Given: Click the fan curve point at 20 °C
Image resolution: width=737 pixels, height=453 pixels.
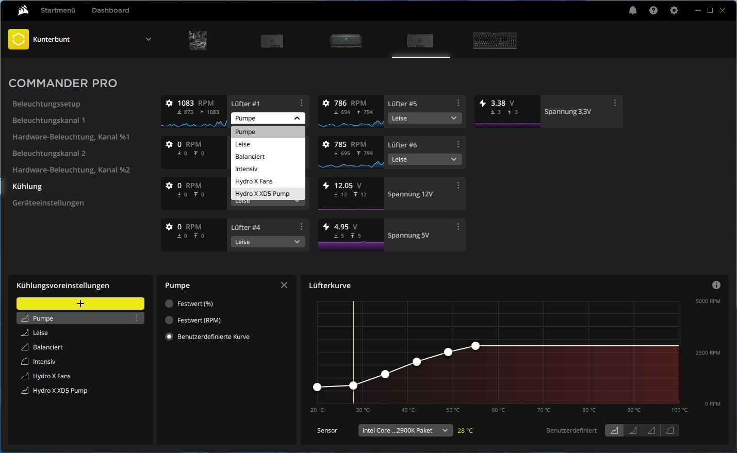Looking at the screenshot, I should tap(317, 387).
